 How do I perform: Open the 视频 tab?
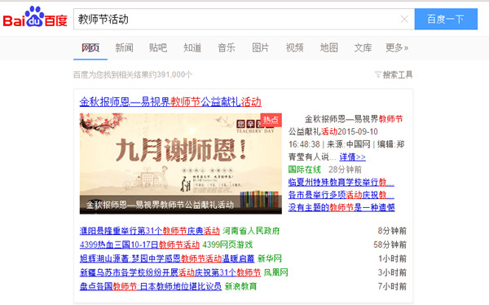pyautogui.click(x=295, y=48)
